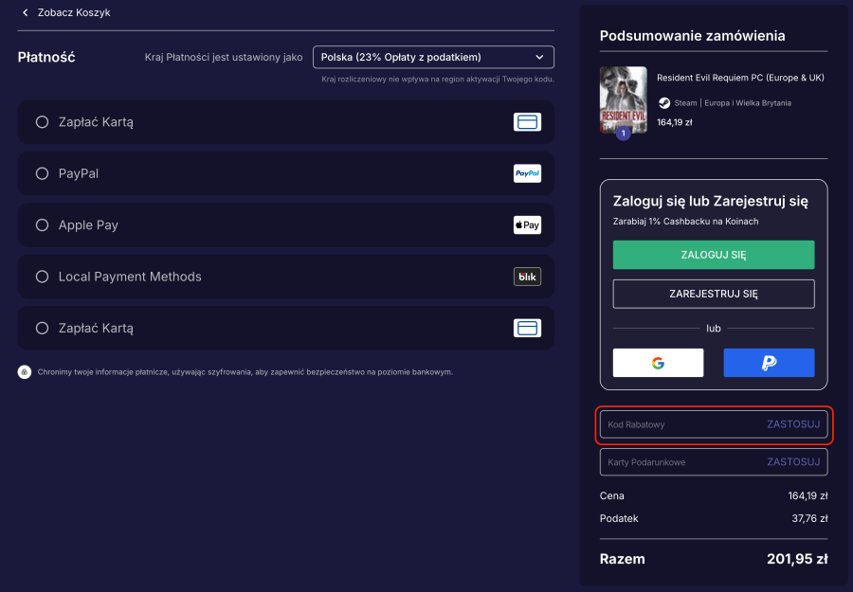Pick the Local Payment Methods radio button
The image size is (853, 592).
(42, 277)
